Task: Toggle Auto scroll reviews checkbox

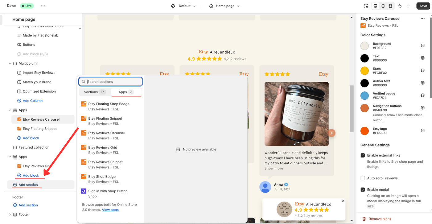Action: tap(363, 178)
